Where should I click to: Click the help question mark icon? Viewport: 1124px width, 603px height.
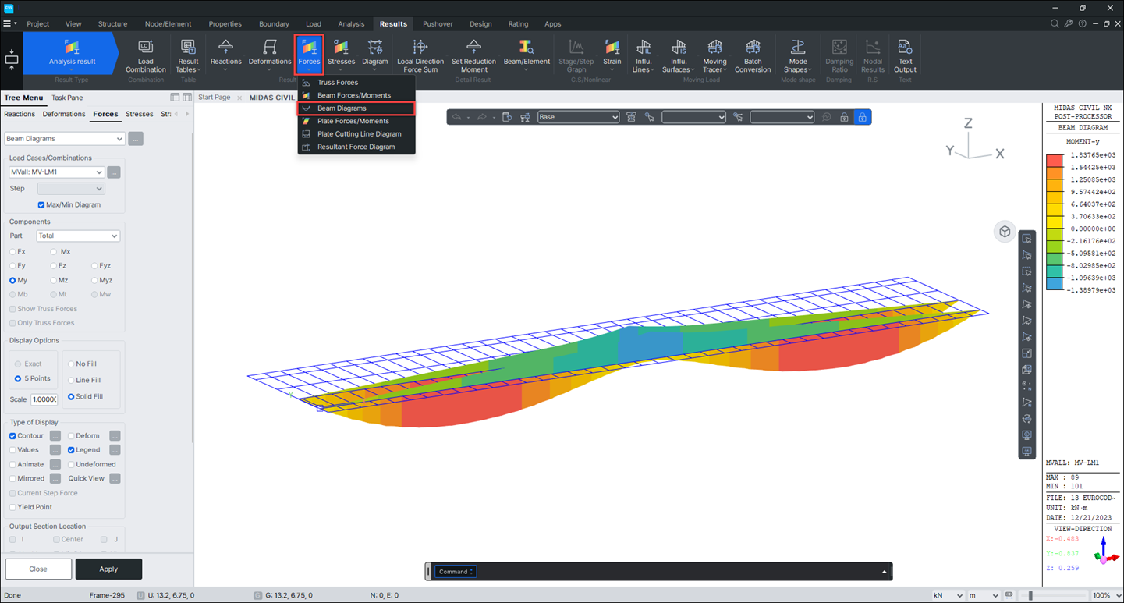coord(1082,23)
